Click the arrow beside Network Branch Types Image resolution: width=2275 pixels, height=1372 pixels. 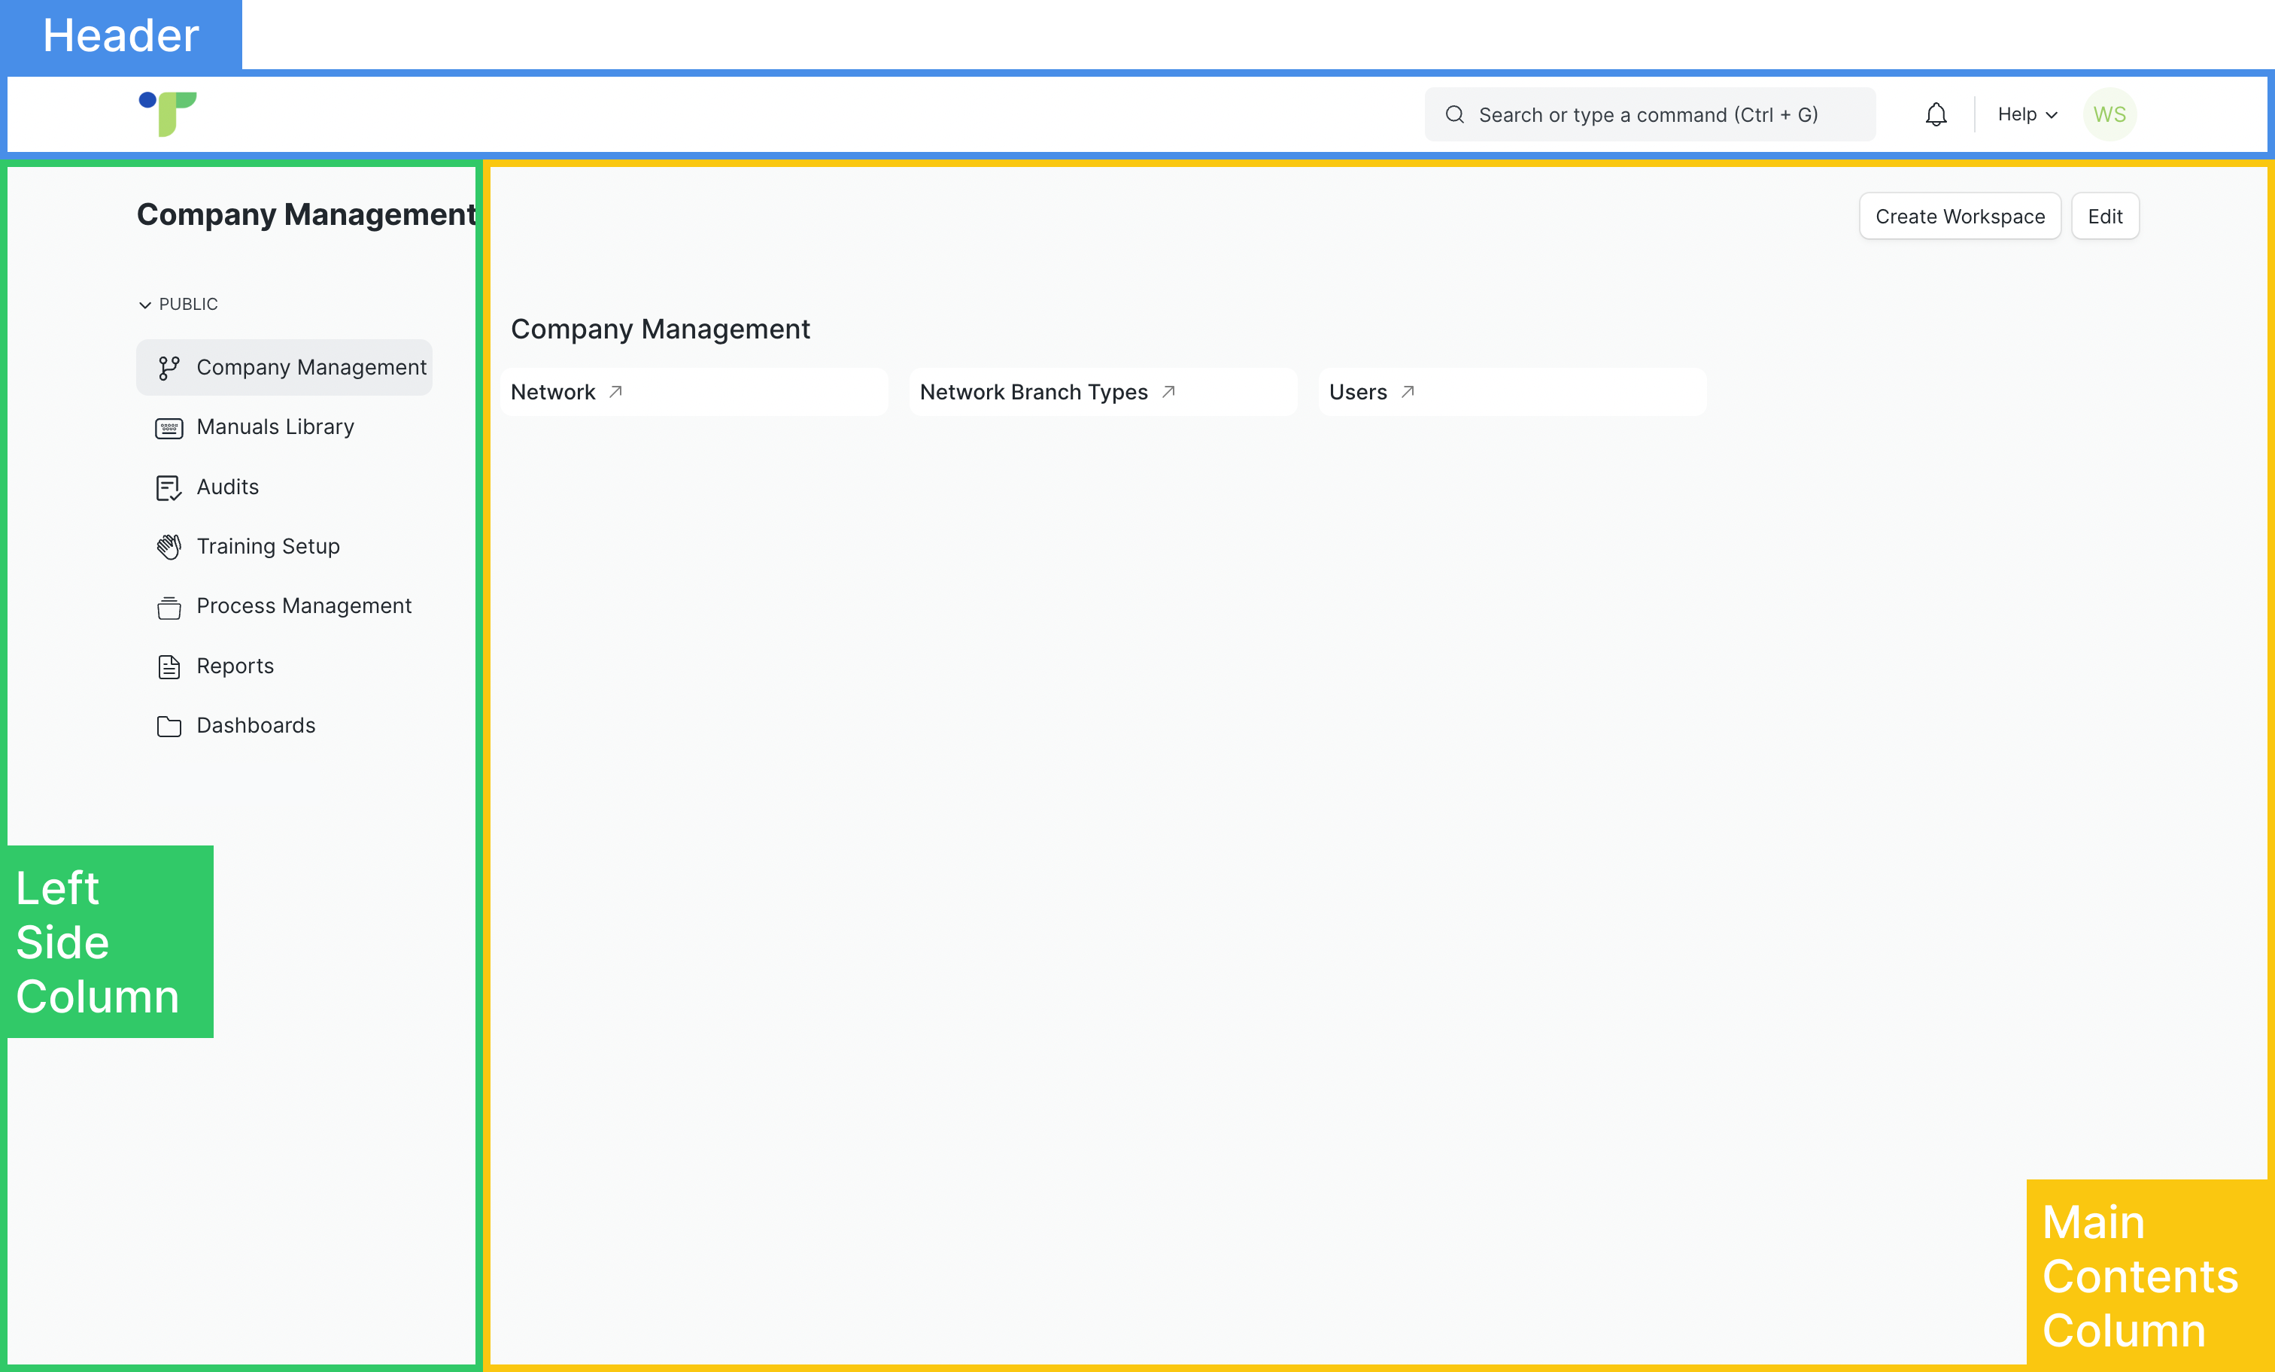click(1168, 391)
